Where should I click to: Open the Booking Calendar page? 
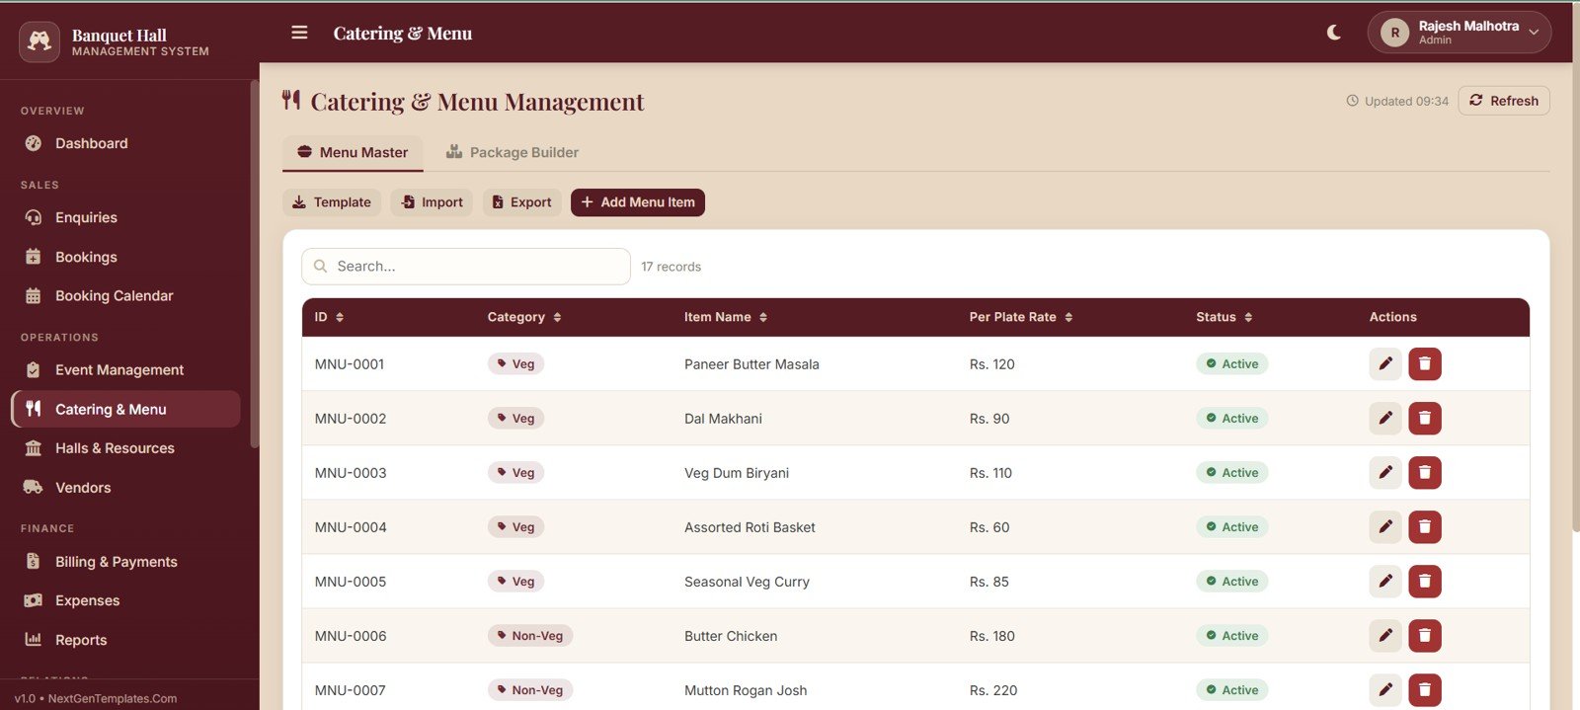pyautogui.click(x=125, y=296)
